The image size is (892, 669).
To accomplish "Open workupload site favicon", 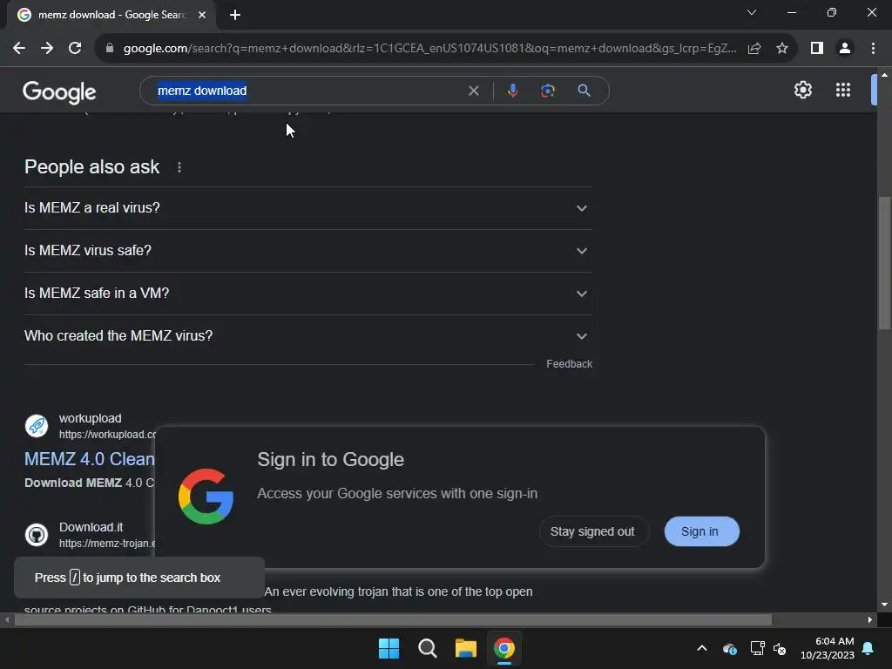I will click(x=37, y=426).
